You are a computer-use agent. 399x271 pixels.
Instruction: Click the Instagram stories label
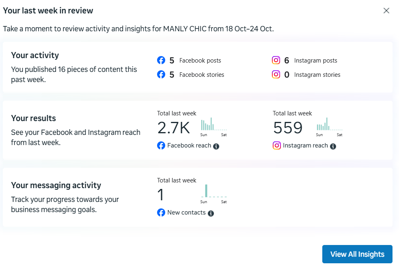317,75
